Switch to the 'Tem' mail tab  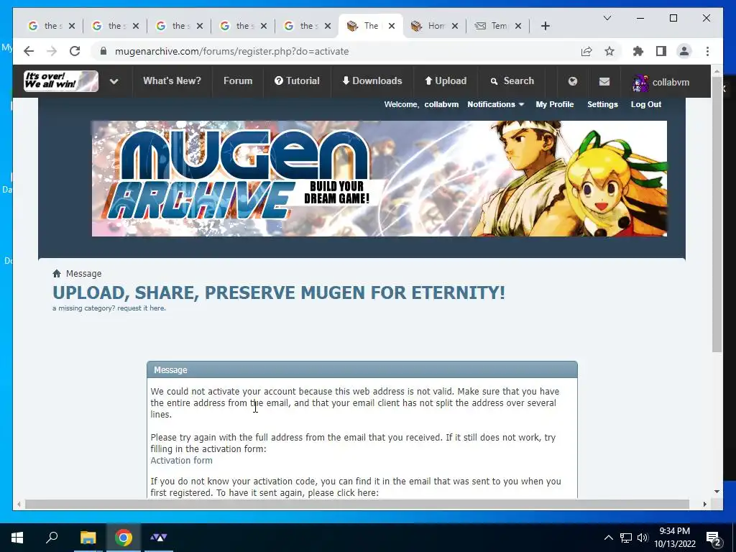click(497, 26)
